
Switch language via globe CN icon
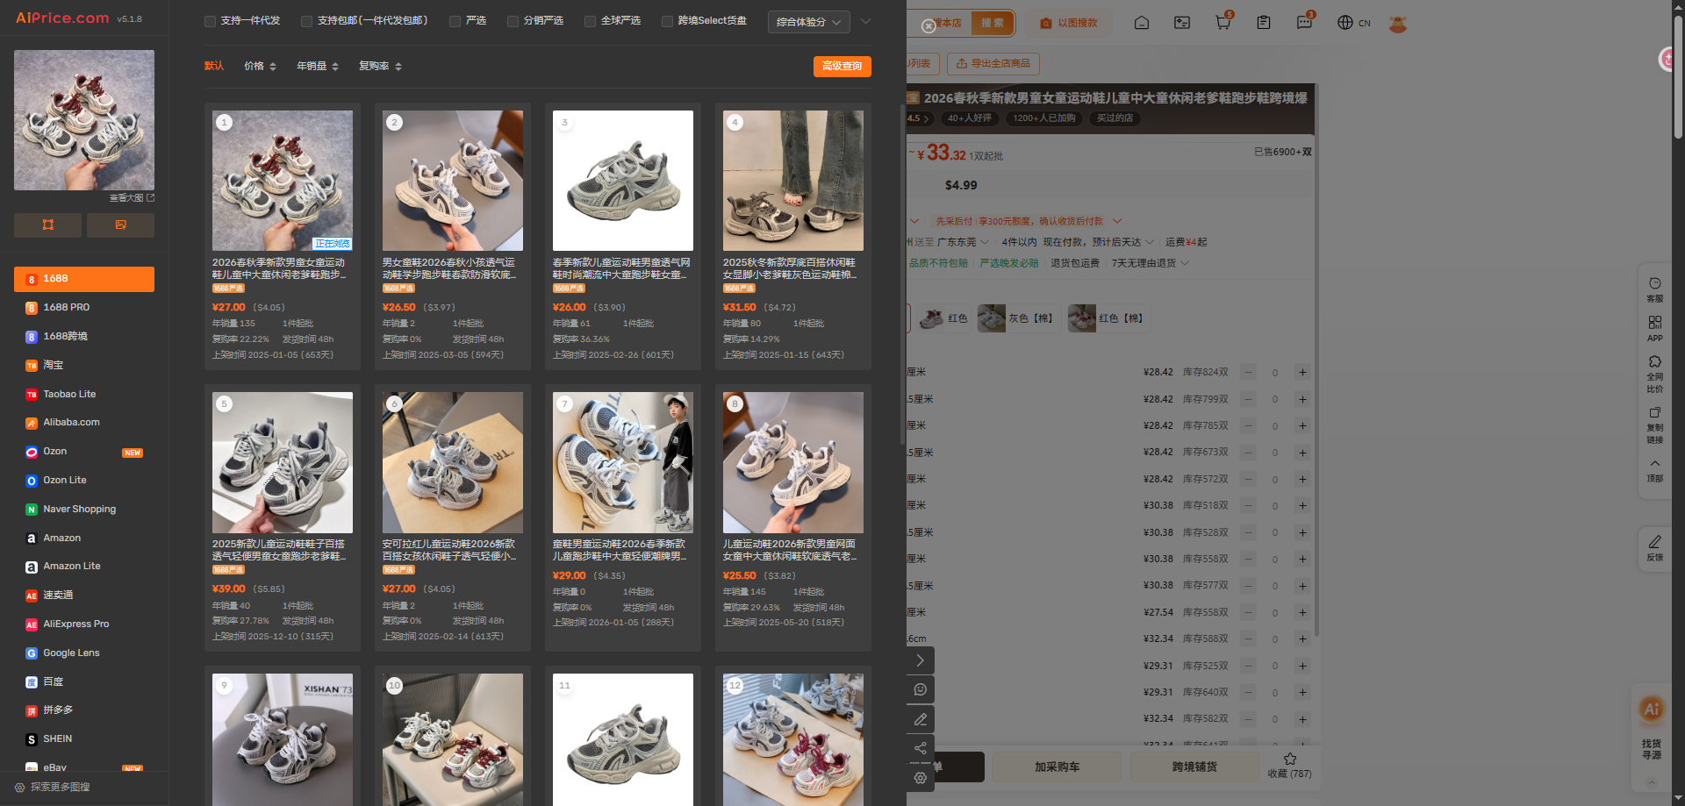1353,23
